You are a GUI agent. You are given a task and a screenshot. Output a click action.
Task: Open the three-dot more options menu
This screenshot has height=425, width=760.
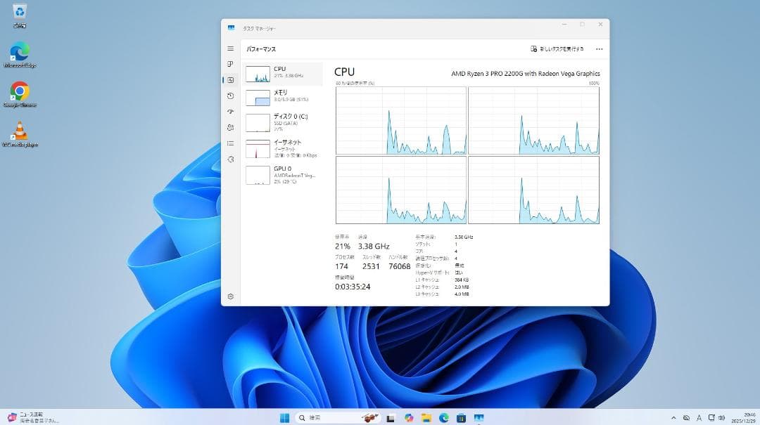tap(599, 48)
